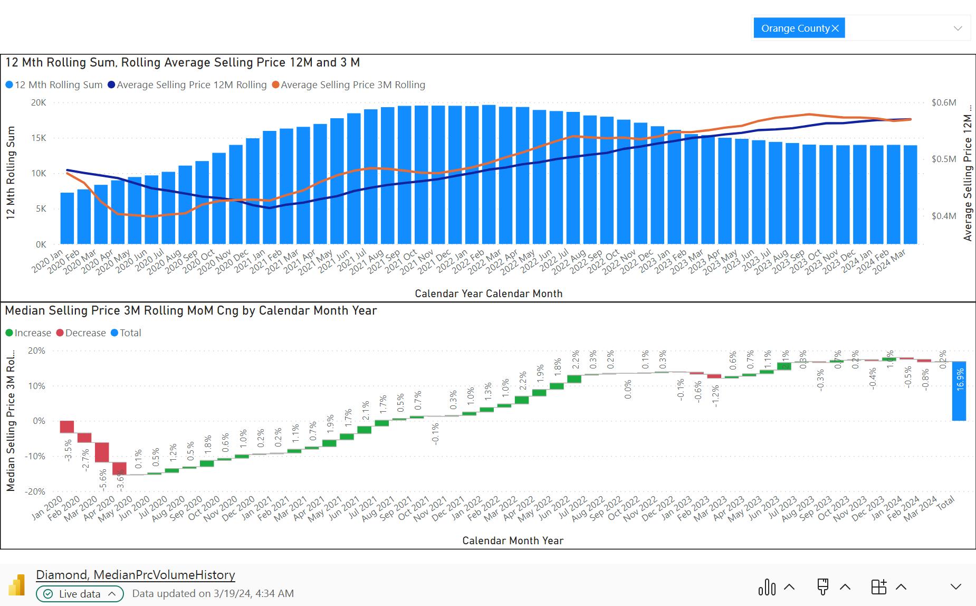This screenshot has height=606, width=976.
Task: Click the green check icon in Live data
Action: [x=48, y=594]
